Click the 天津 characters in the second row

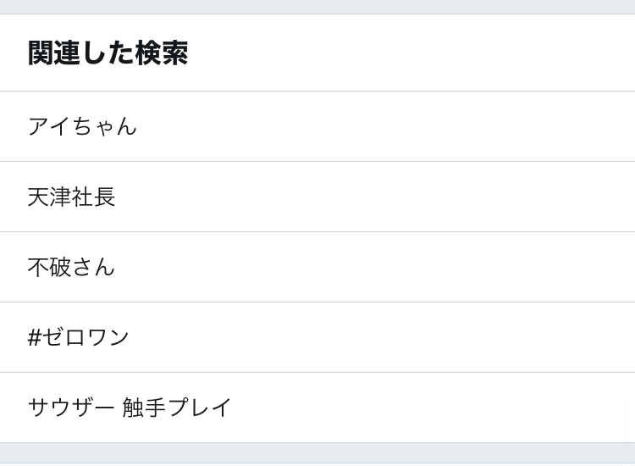click(x=49, y=197)
